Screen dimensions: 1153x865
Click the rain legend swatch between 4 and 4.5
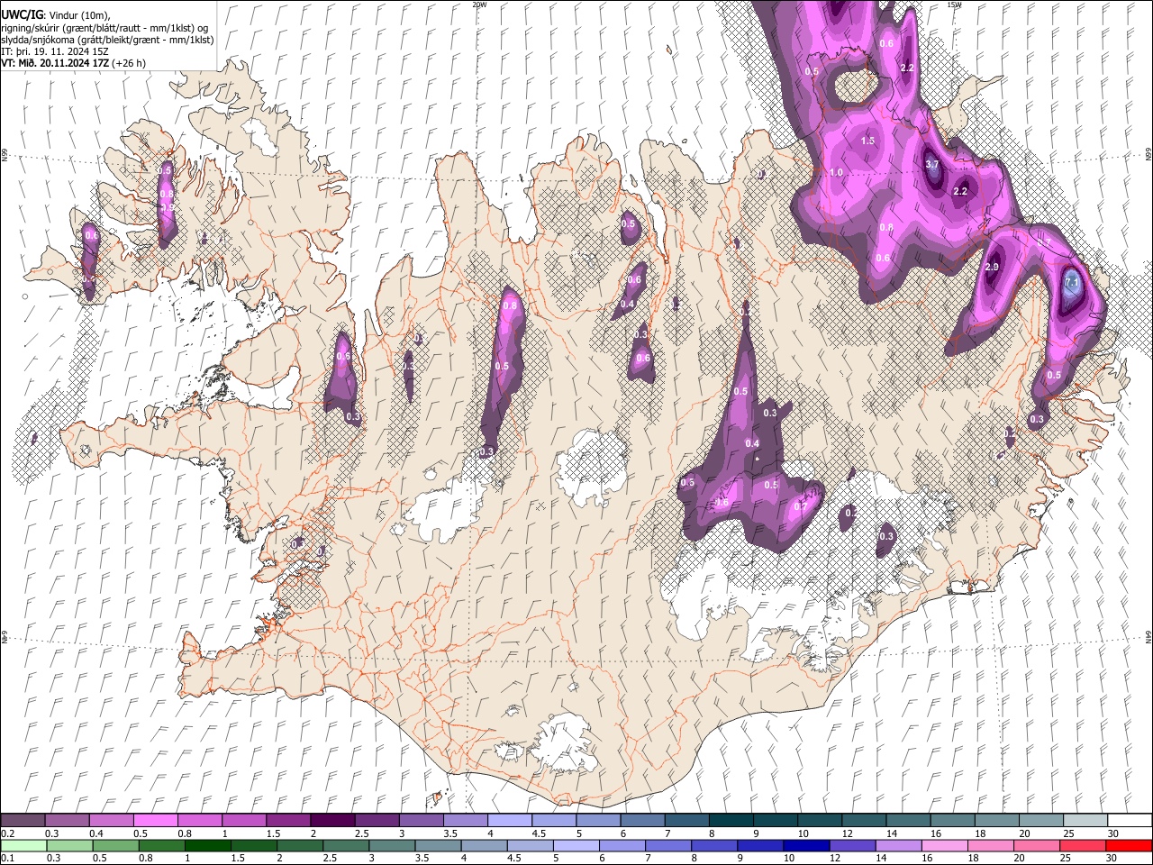485,845
